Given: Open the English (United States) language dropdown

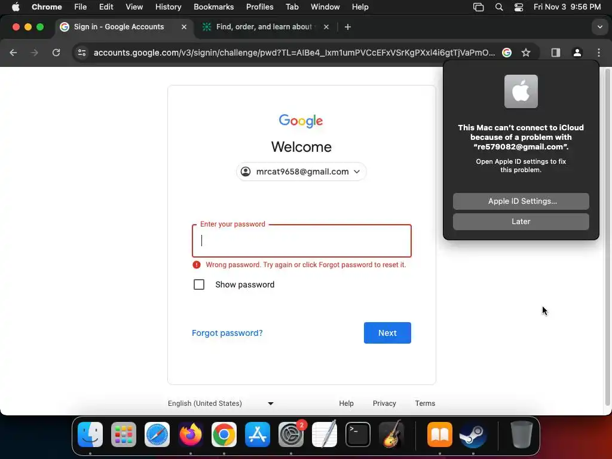Looking at the screenshot, I should coord(221,403).
